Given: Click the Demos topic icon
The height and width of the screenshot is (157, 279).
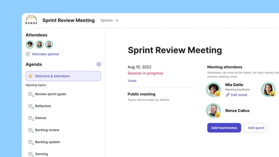Looking at the screenshot, I should tap(31, 118).
